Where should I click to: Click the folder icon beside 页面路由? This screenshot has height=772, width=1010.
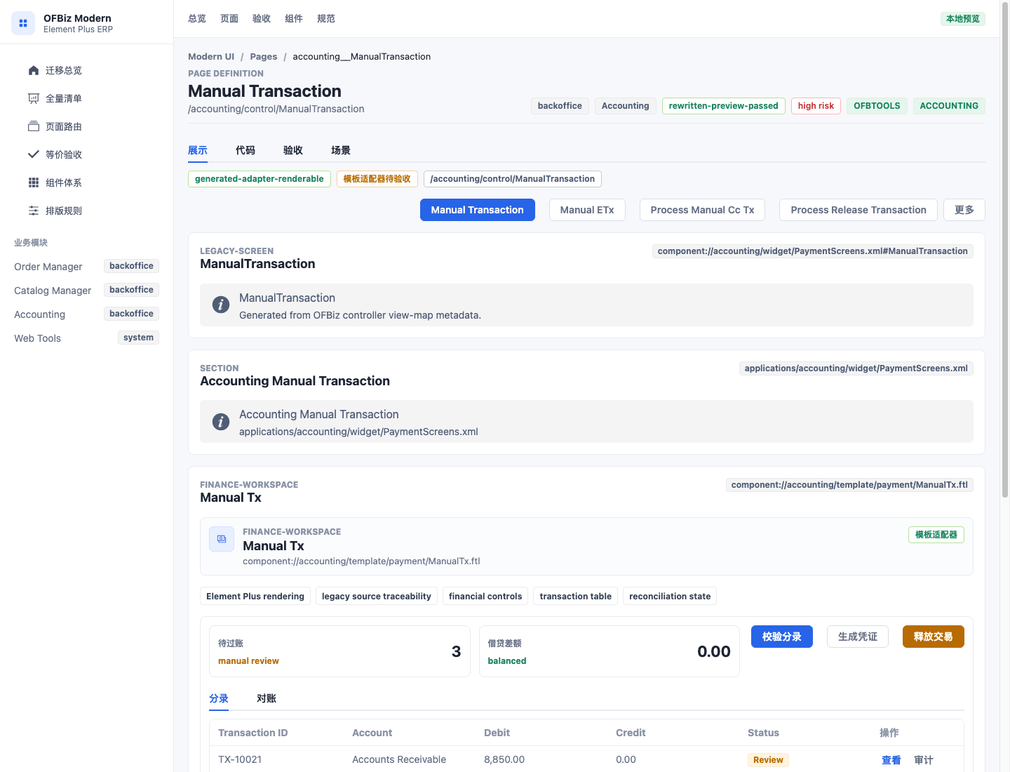coord(34,126)
